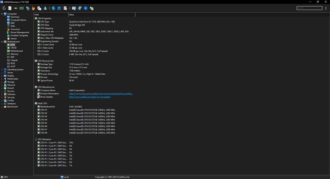The width and height of the screenshot is (330, 179).
Task: Click the Value column header
Action: [102, 15]
